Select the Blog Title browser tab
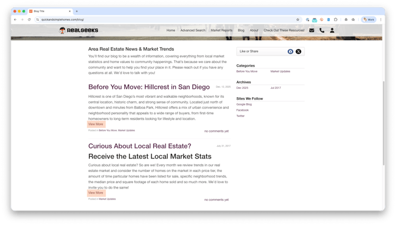This screenshot has height=225, width=396. 50,11
